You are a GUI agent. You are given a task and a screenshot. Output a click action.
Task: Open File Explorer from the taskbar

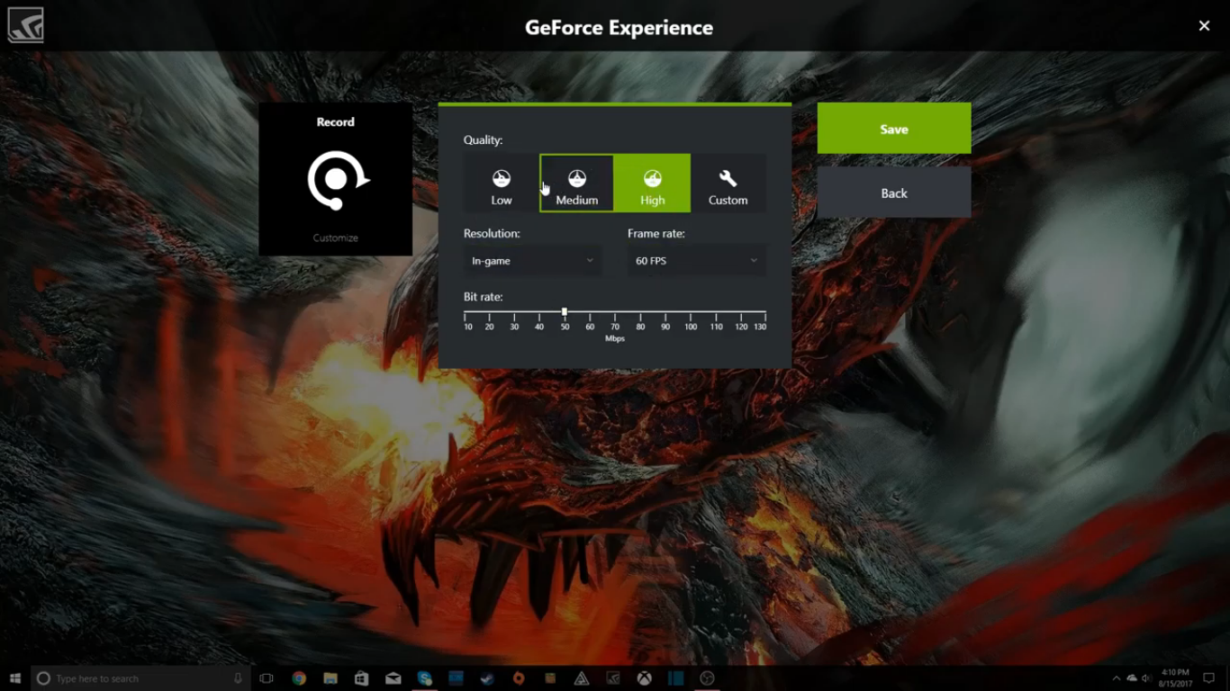(x=330, y=678)
